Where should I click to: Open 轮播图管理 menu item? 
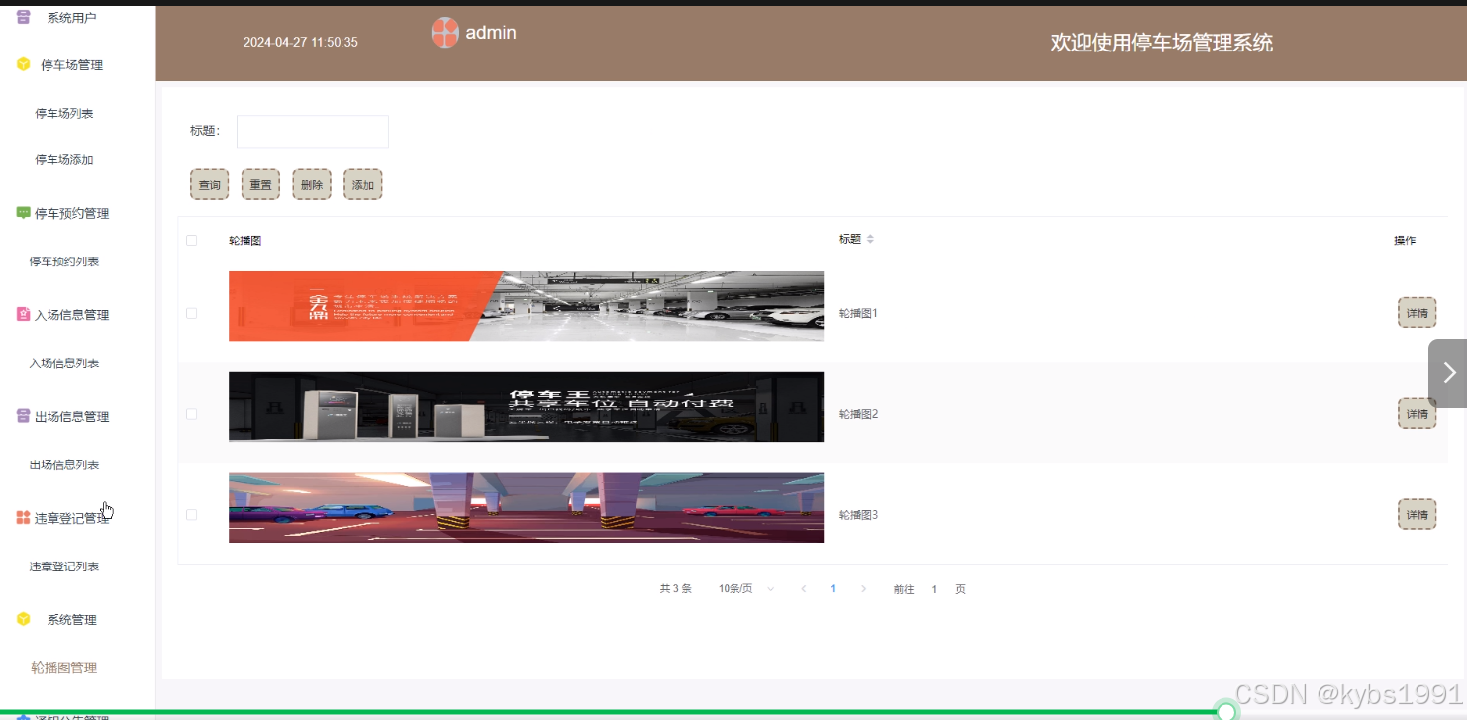64,669
